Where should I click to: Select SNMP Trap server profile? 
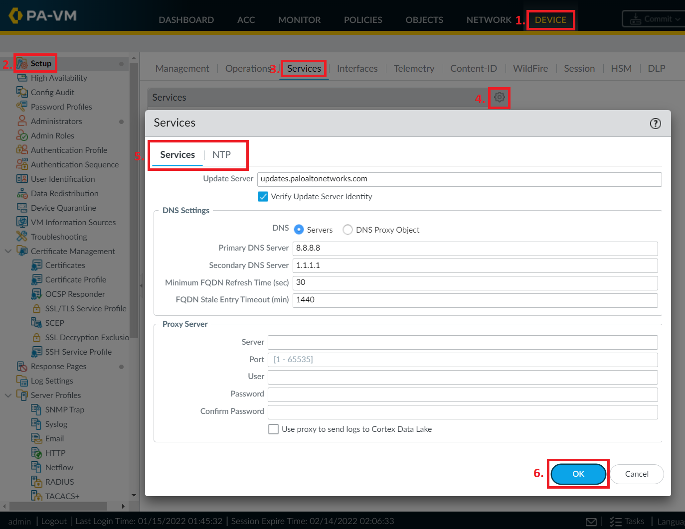pos(64,409)
